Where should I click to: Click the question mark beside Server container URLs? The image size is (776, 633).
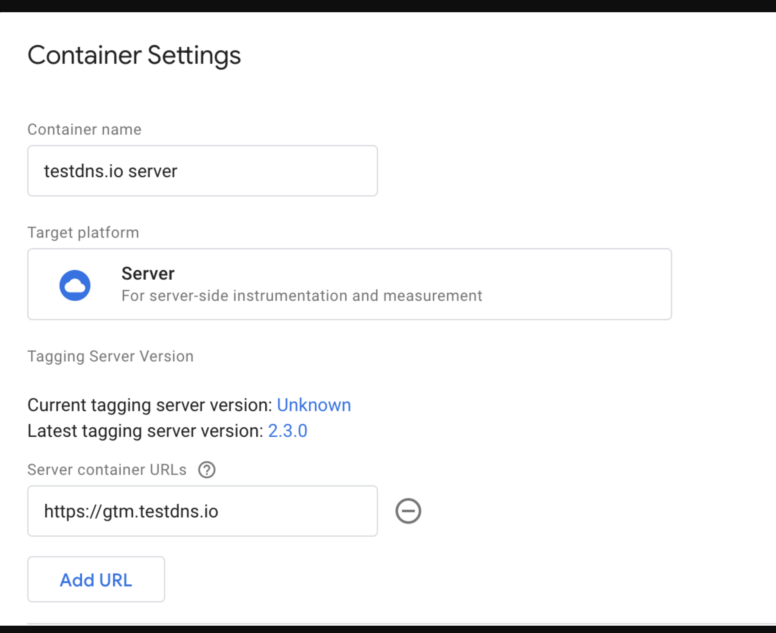point(207,469)
